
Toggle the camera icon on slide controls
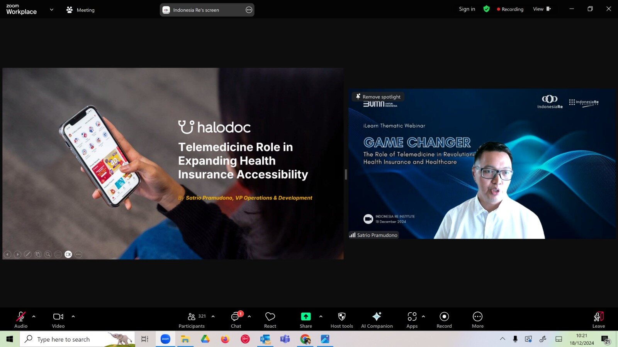68,254
